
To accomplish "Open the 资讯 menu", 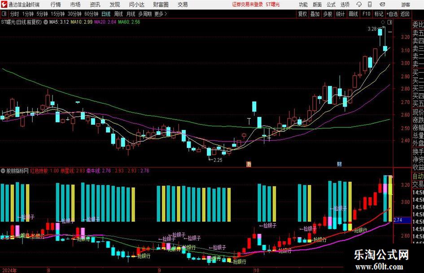I will coord(95,4).
